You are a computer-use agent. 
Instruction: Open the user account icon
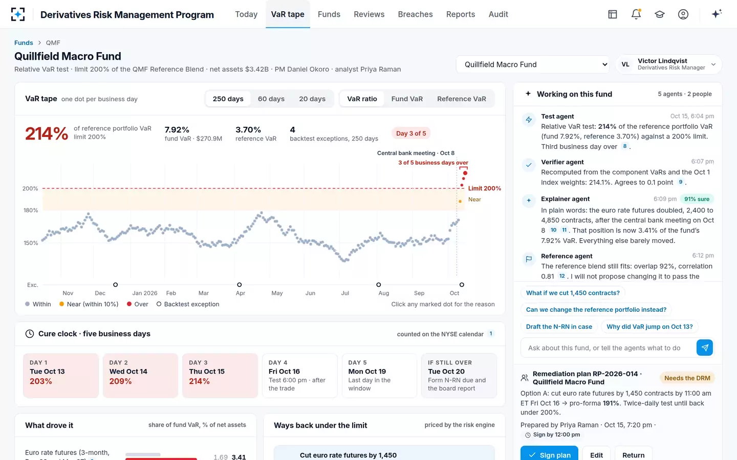click(x=683, y=14)
